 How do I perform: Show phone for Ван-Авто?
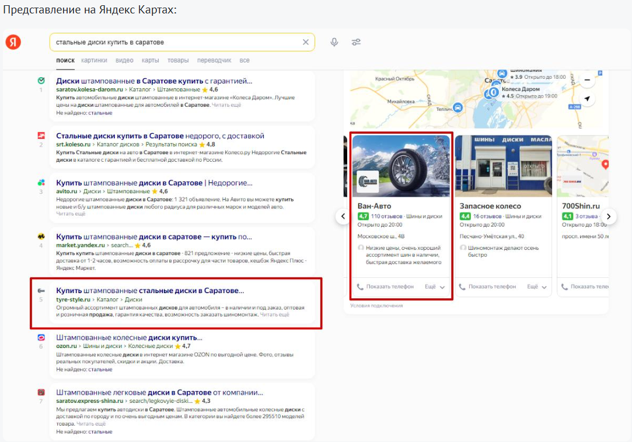[x=385, y=286]
